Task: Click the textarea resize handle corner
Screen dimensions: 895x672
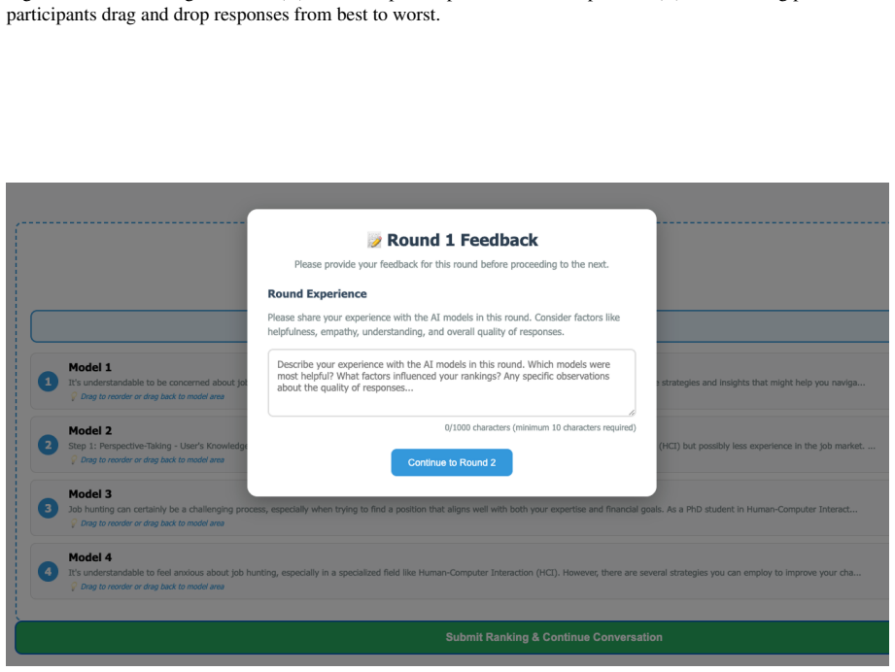Action: pyautogui.click(x=632, y=412)
